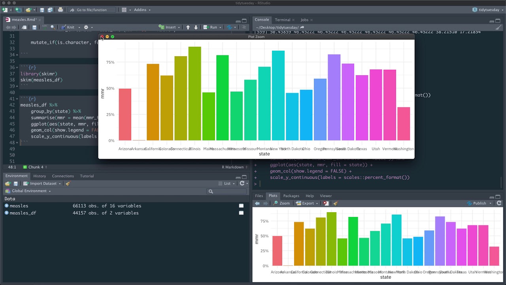Close the Plot Zoom window
This screenshot has width=506, height=285.
(x=102, y=37)
